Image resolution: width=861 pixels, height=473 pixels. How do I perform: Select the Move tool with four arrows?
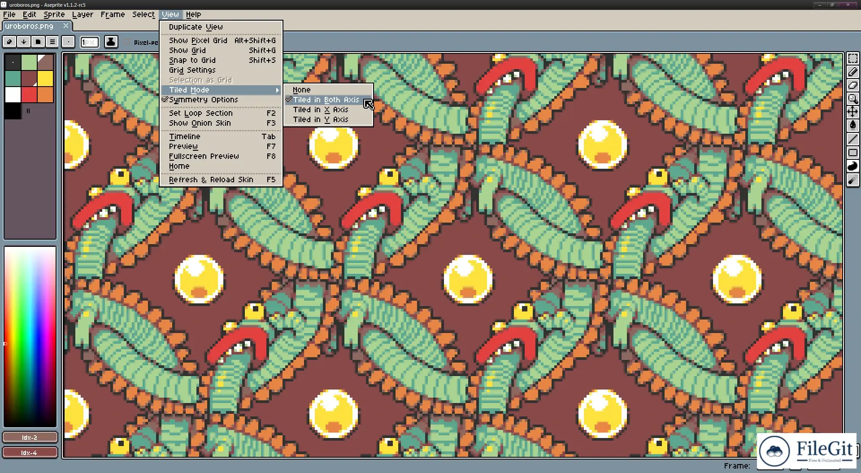pos(852,112)
